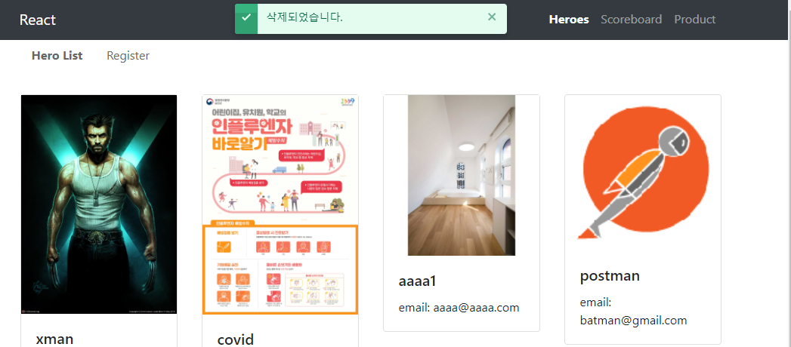Viewport: 791px width, 347px height.
Task: Click the orange-bordered lower section of covid poster
Action: coord(280,268)
